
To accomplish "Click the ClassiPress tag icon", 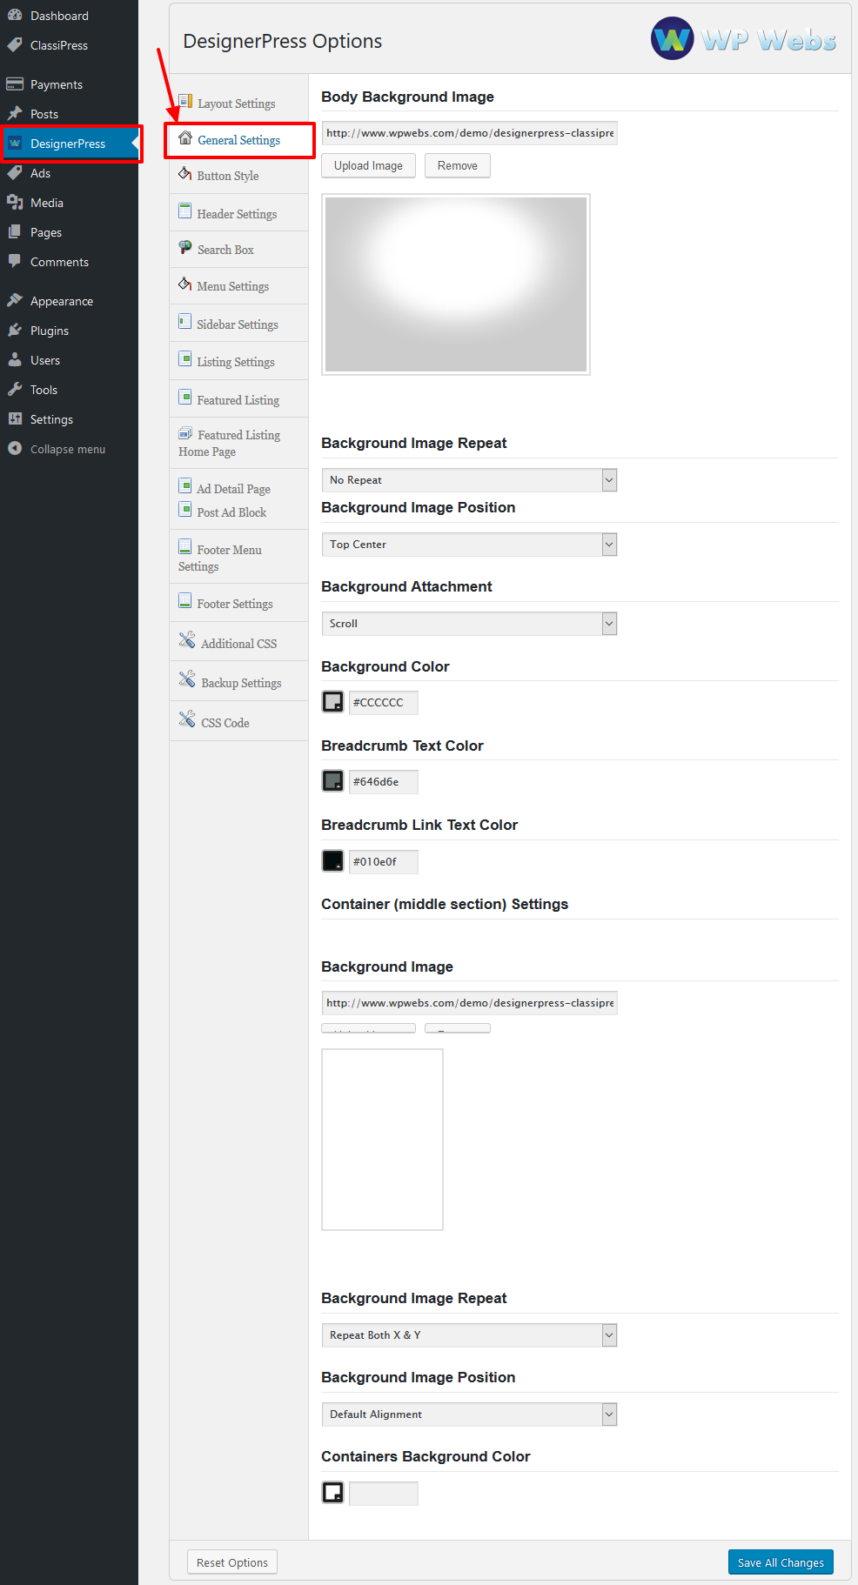I will pyautogui.click(x=15, y=44).
